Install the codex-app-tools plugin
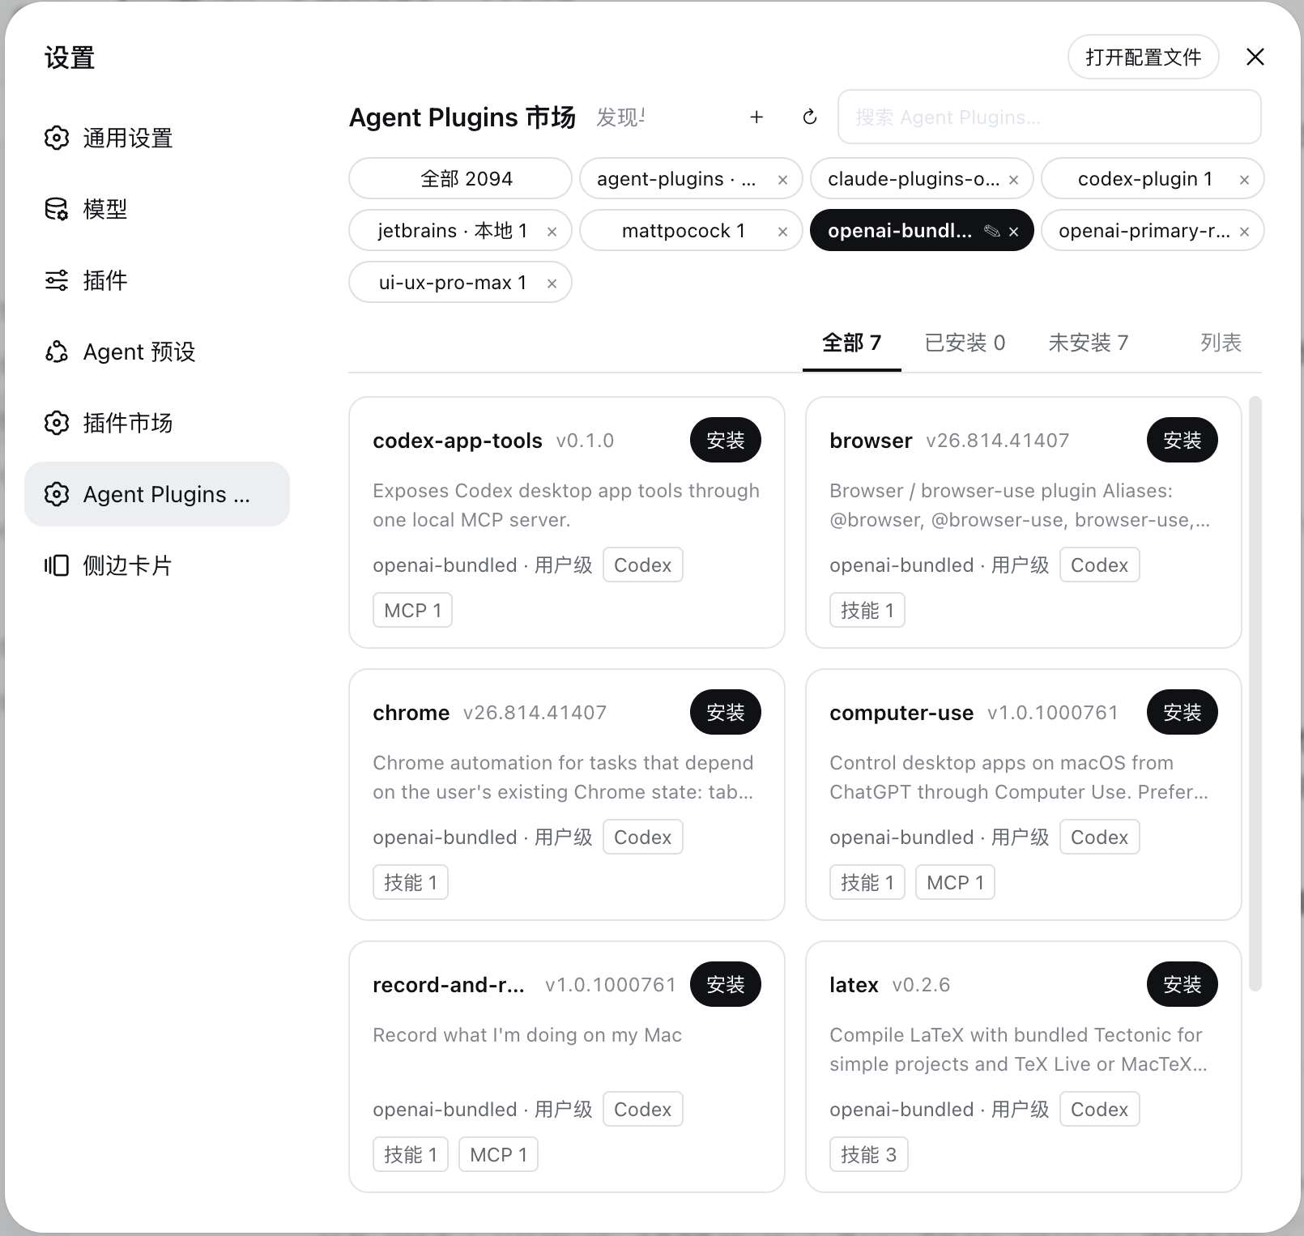Screen dimensions: 1304x1236 (726, 441)
